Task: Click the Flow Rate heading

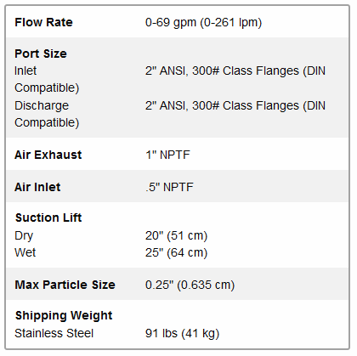Action: click(x=43, y=22)
